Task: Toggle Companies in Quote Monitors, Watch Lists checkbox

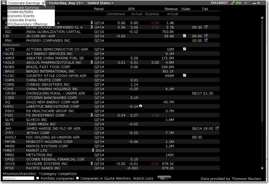Action: (77, 178)
